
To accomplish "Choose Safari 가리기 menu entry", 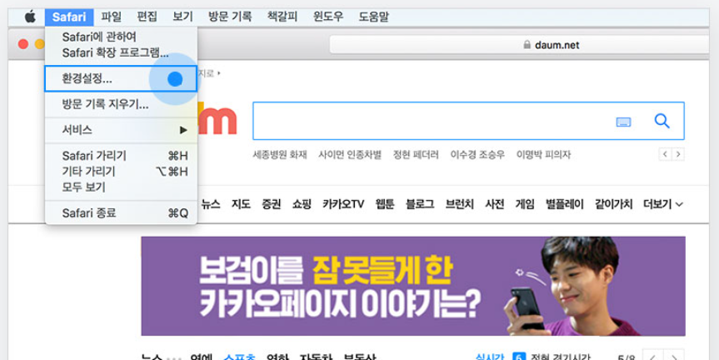I will (121, 156).
